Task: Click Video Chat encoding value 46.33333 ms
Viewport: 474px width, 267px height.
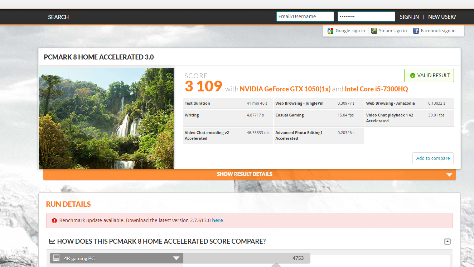Action: tap(258, 133)
